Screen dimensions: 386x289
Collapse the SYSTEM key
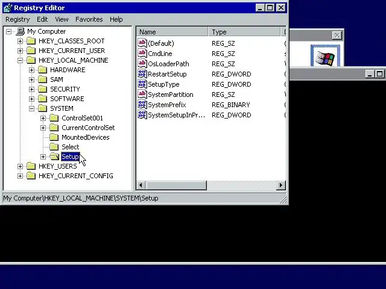click(x=31, y=108)
